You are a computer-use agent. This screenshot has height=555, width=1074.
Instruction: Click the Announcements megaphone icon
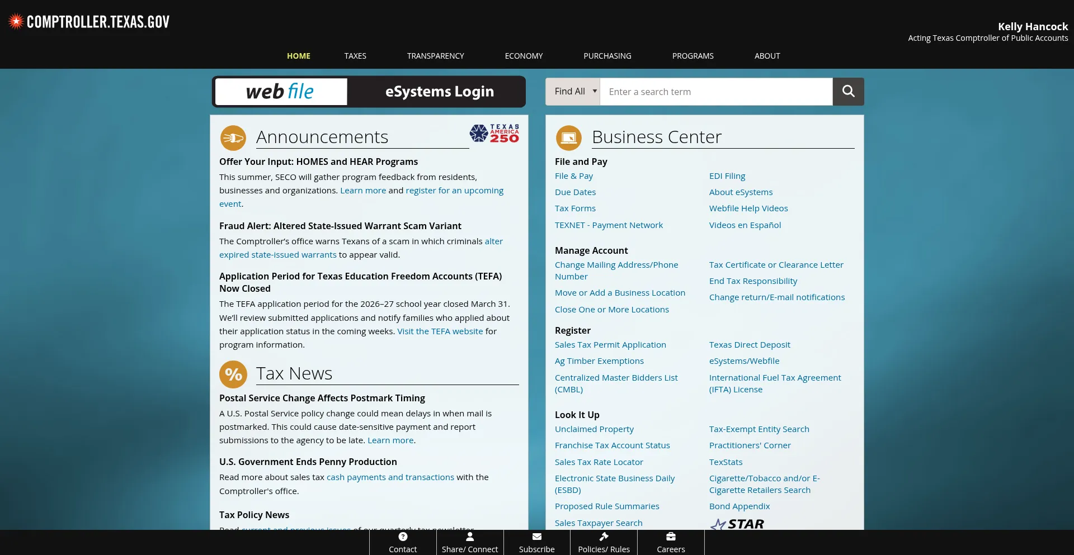pos(233,138)
